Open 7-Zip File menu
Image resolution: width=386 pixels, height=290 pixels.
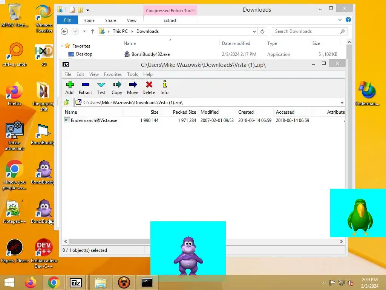click(x=68, y=74)
